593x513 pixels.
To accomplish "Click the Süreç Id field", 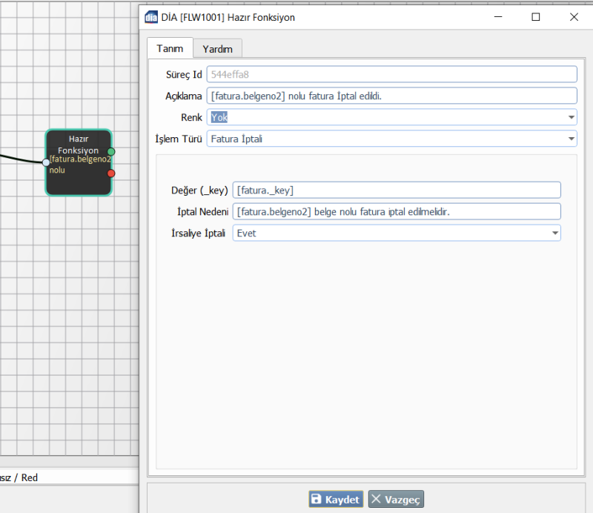I will (x=391, y=74).
